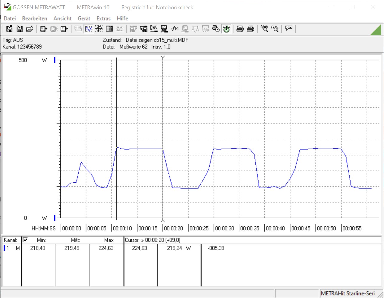This screenshot has width=384, height=298.
Task: Toggle the checkbox beside Min statistics
Action: tap(25, 240)
